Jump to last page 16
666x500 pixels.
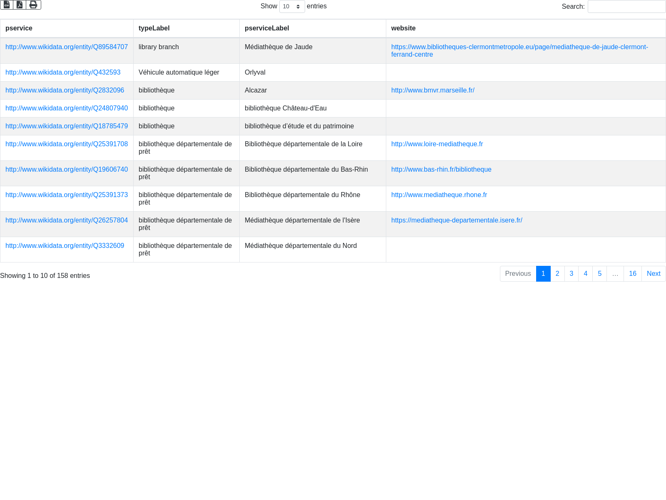pos(632,274)
